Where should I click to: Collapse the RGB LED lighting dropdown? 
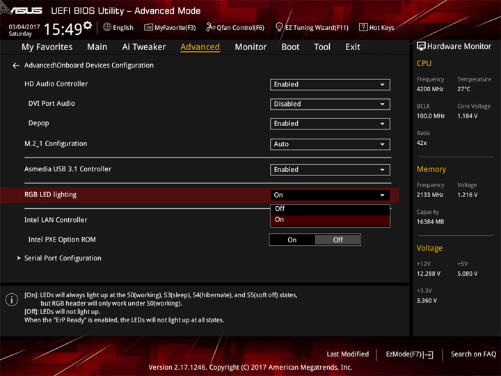coord(330,195)
